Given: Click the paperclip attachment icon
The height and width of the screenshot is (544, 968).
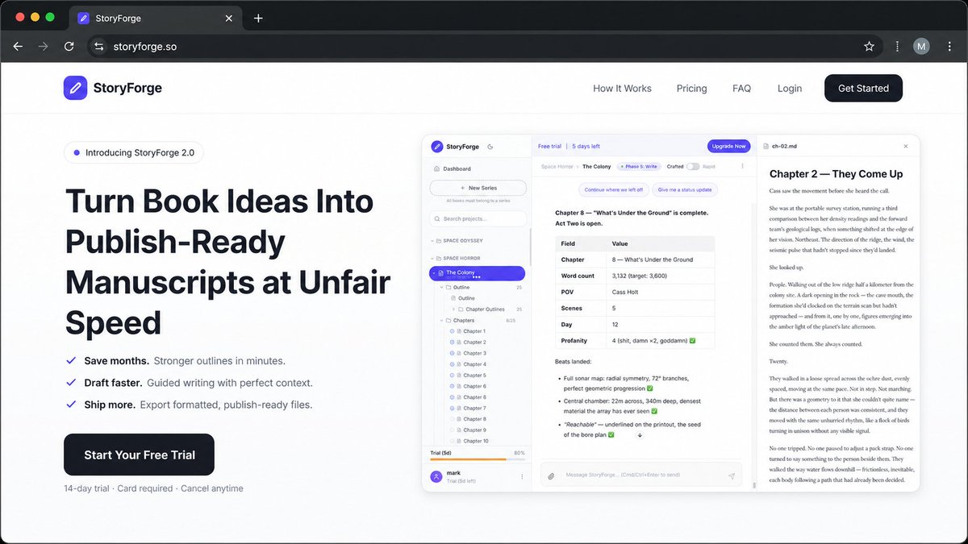Looking at the screenshot, I should [552, 476].
